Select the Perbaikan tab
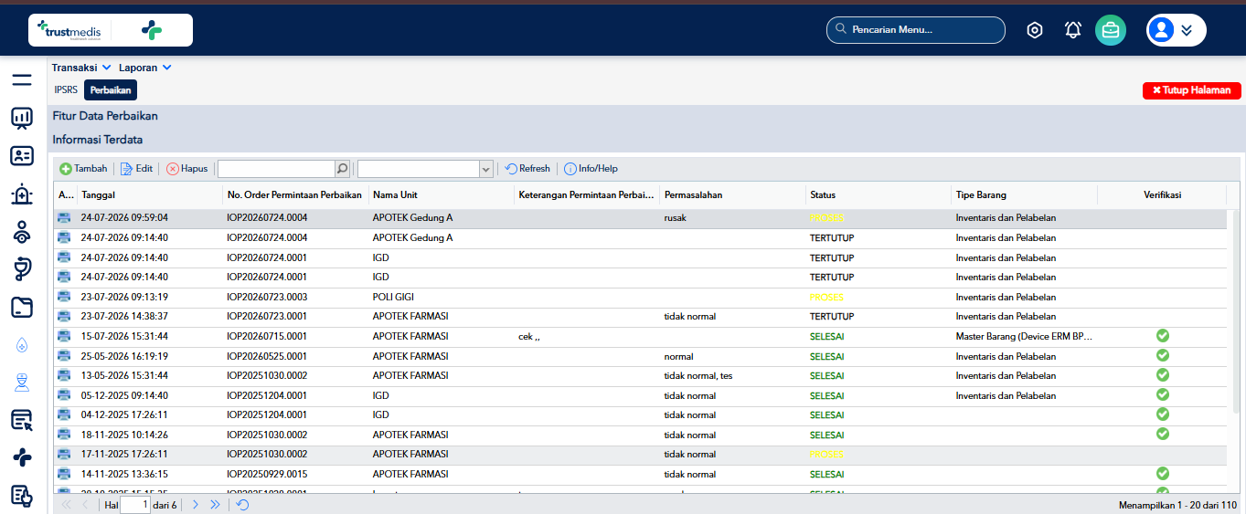This screenshot has width=1246, height=514. [111, 89]
